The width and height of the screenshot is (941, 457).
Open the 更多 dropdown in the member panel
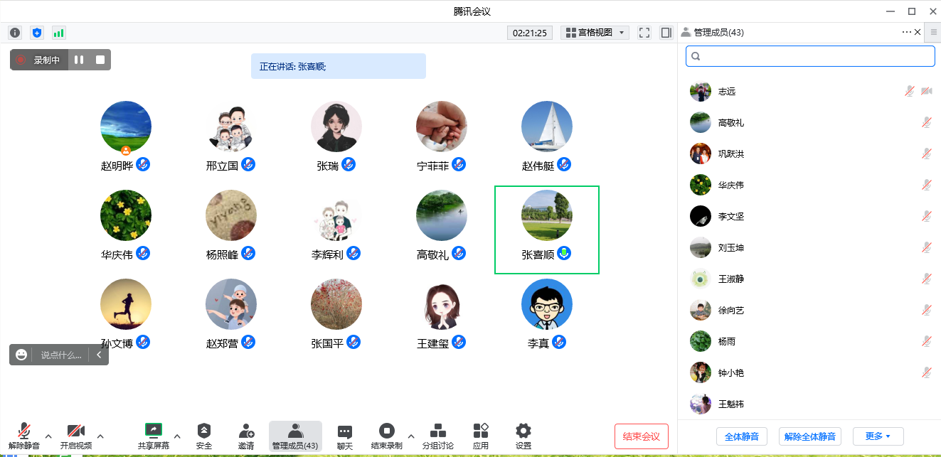[x=878, y=436]
